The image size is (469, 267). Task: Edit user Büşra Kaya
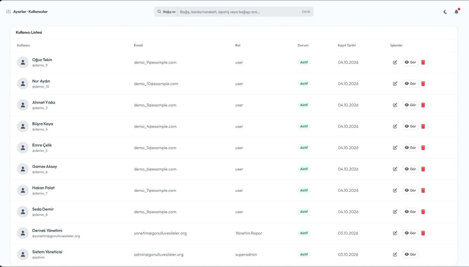[395, 126]
